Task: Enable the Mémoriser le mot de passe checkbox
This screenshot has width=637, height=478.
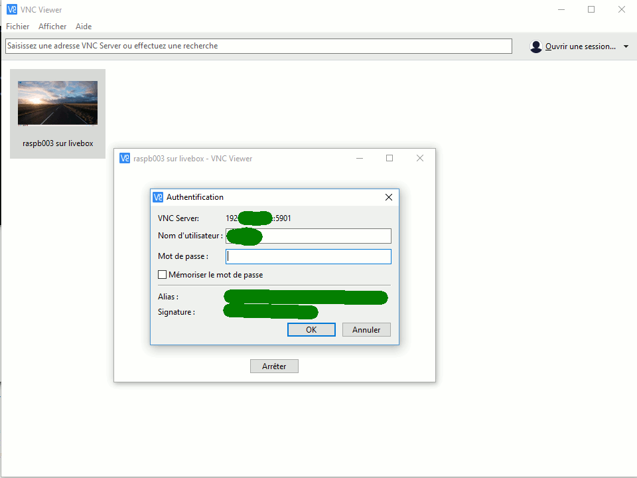Action: tap(162, 275)
